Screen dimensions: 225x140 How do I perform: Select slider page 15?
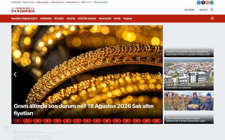[x=157, y=121]
